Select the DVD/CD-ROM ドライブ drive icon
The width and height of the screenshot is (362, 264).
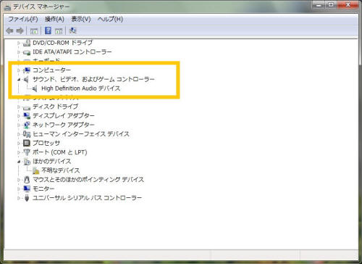pyautogui.click(x=27, y=43)
